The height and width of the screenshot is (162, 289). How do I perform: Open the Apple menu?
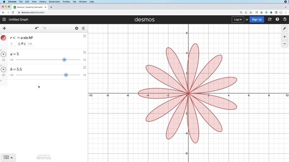tap(4, 2)
